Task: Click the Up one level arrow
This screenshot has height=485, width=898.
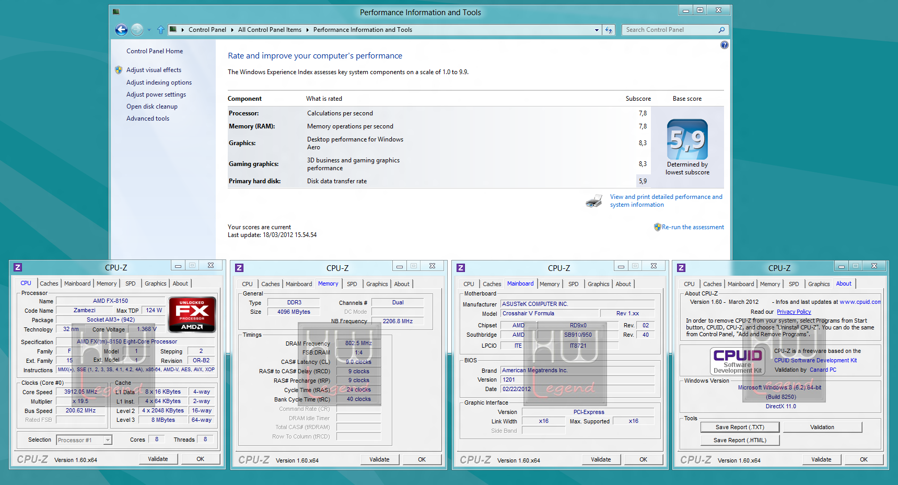Action: click(x=161, y=30)
